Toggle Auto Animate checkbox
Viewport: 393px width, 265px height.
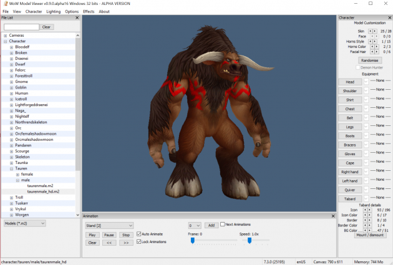pos(139,234)
